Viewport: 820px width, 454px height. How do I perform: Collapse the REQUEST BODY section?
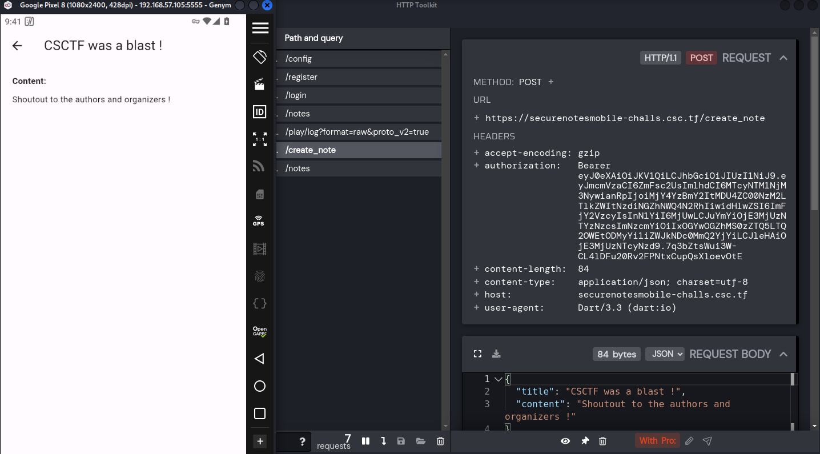click(x=783, y=354)
